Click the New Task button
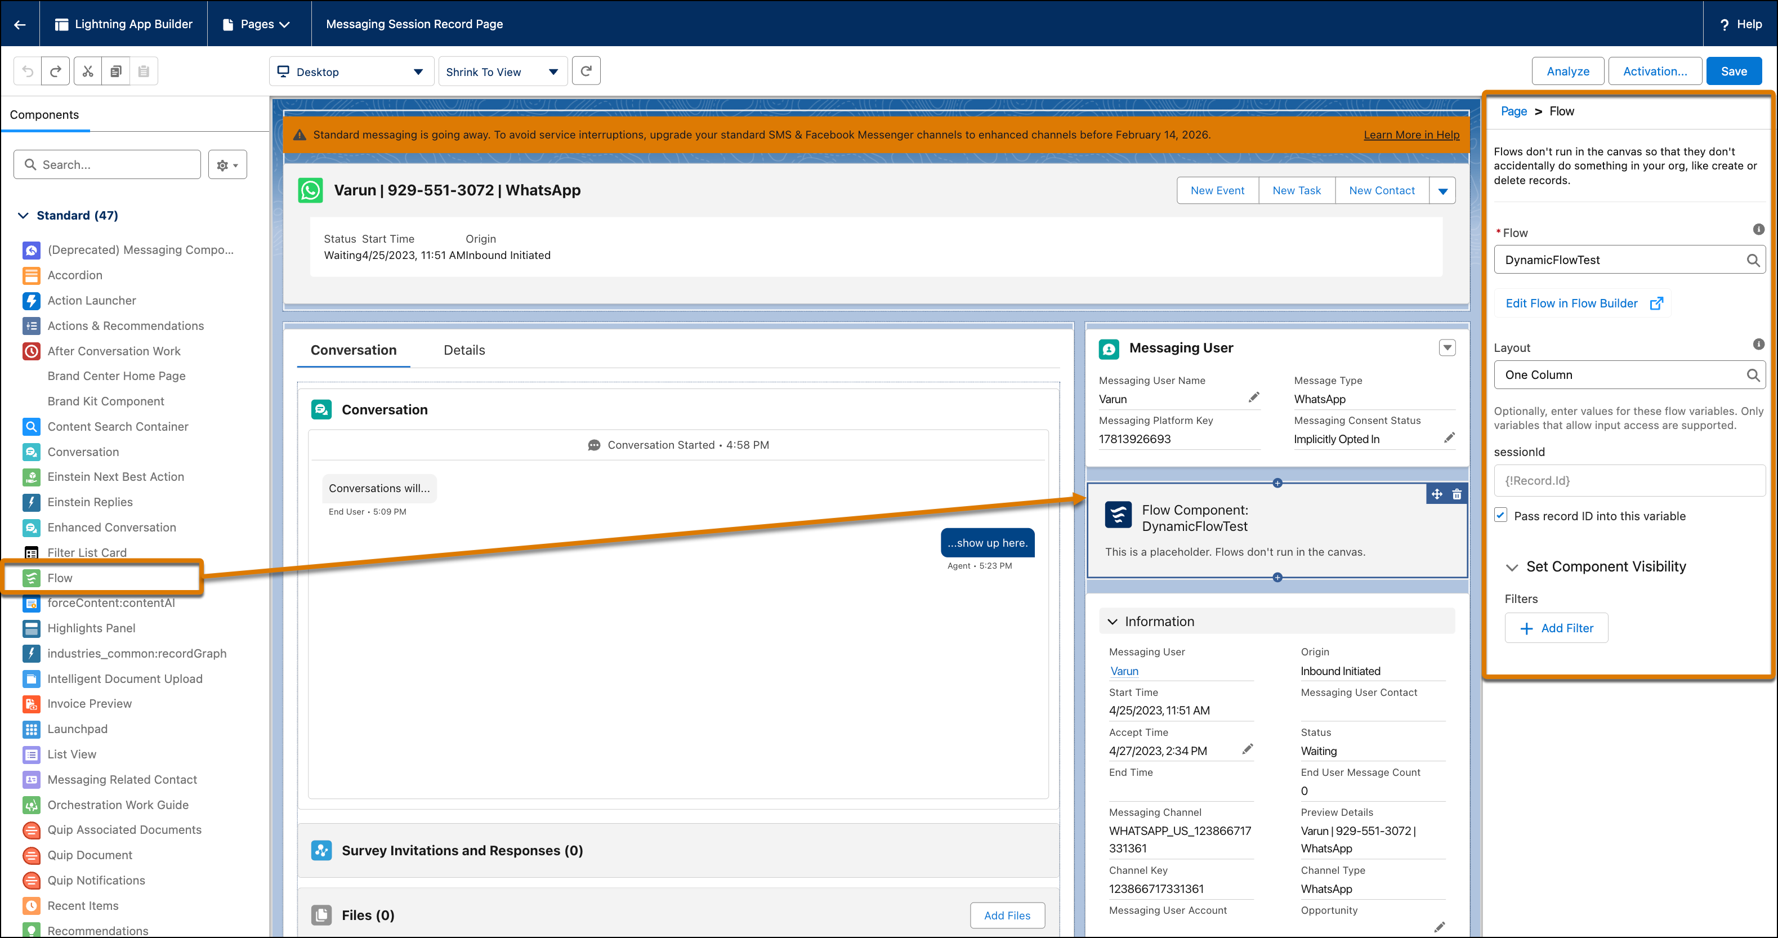1778x938 pixels. tap(1297, 191)
